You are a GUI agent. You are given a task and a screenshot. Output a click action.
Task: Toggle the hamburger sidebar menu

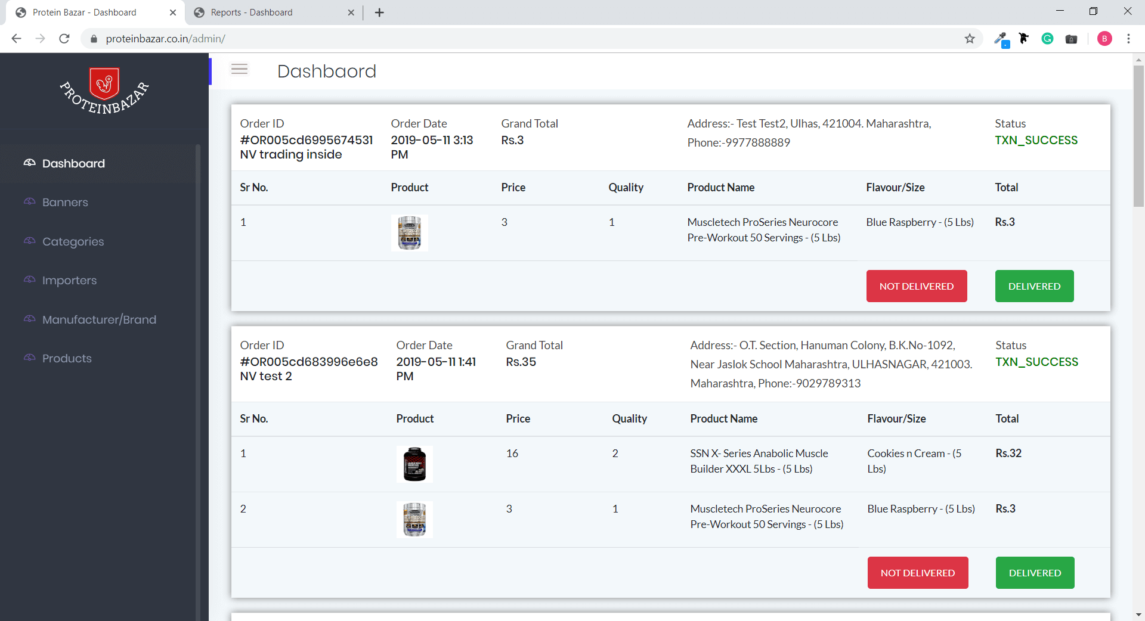coord(239,69)
